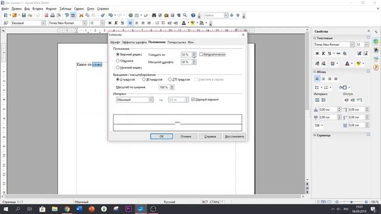381x214 pixels.
Task: Click Increase Indent icon under Отступ
Action: 346,100
